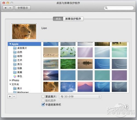Collapse the Apple group

[x=10, y=44]
